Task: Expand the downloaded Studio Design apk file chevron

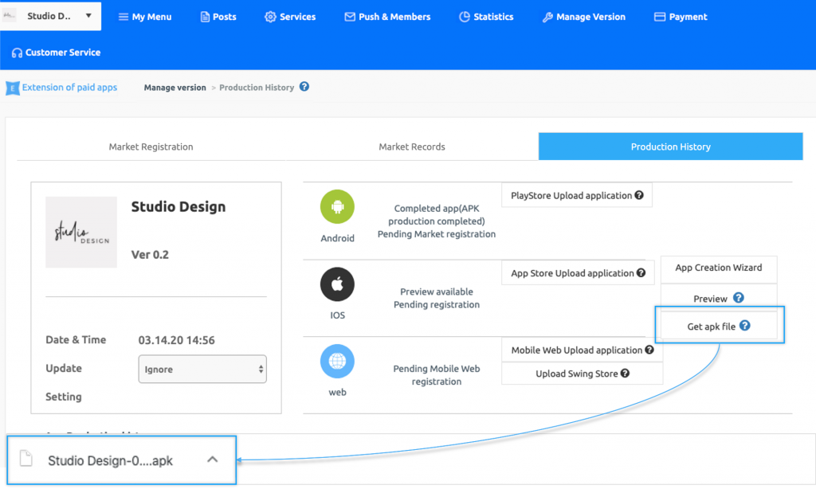Action: click(213, 460)
